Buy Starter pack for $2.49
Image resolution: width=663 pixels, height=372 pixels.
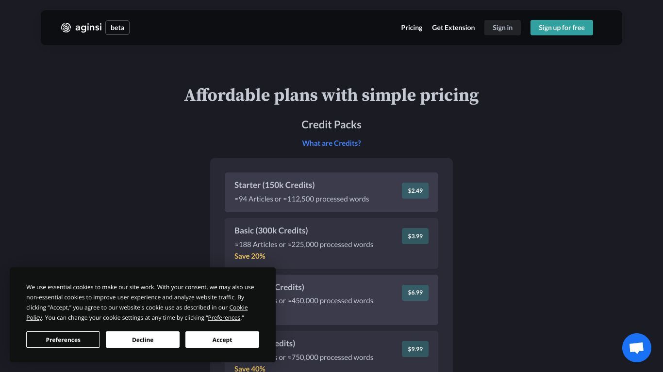pyautogui.click(x=415, y=191)
